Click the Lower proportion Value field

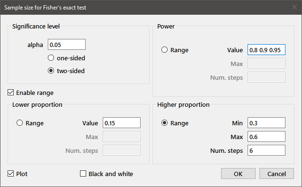pos(122,123)
